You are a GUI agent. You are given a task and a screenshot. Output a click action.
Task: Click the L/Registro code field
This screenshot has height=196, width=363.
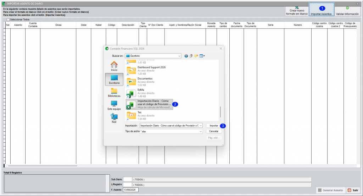(x=128, y=185)
